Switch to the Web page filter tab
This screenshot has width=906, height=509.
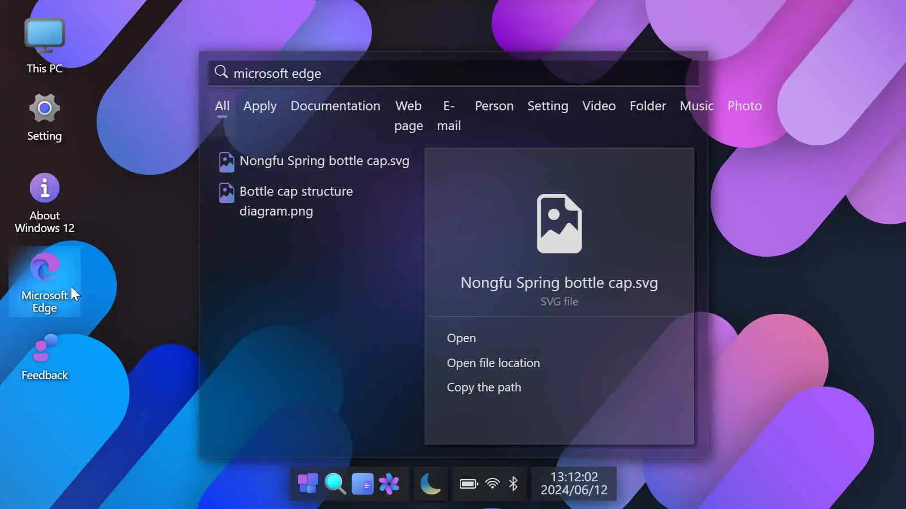click(408, 116)
